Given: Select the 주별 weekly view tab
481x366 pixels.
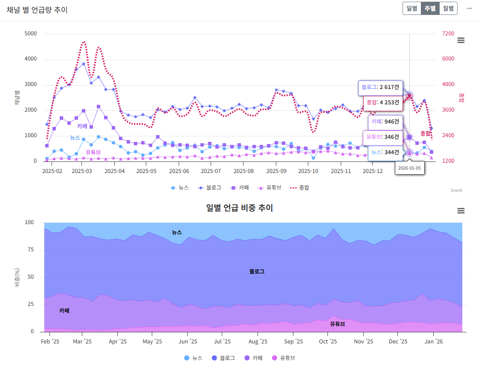Looking at the screenshot, I should coord(430,9).
